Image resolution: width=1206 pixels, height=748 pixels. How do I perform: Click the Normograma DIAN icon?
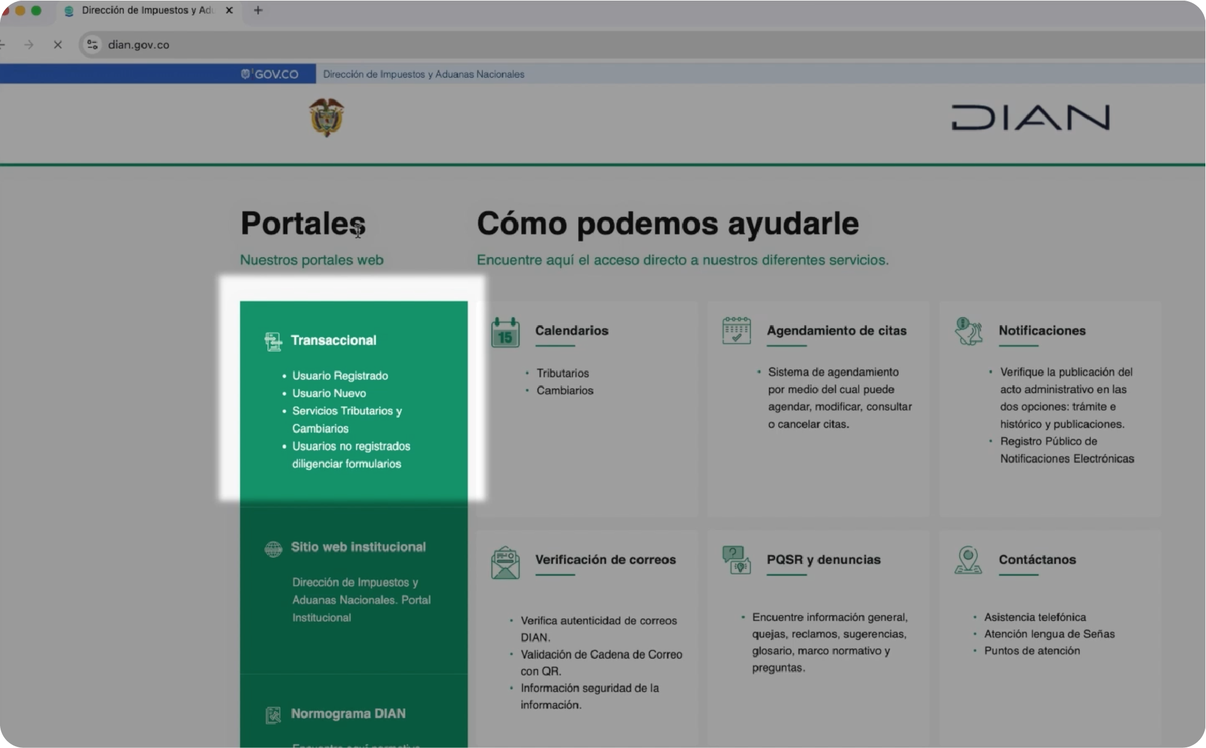[273, 715]
